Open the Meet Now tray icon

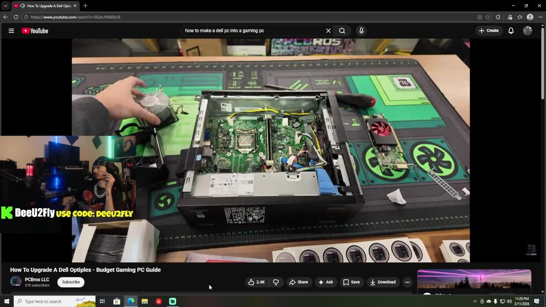pyautogui.click(x=482, y=301)
